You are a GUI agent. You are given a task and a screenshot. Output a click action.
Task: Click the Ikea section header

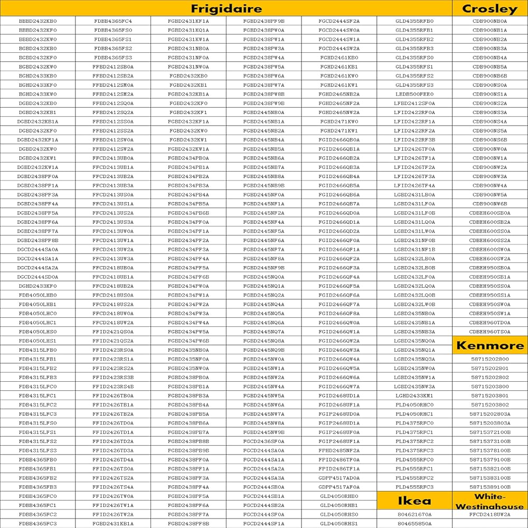[414, 501]
